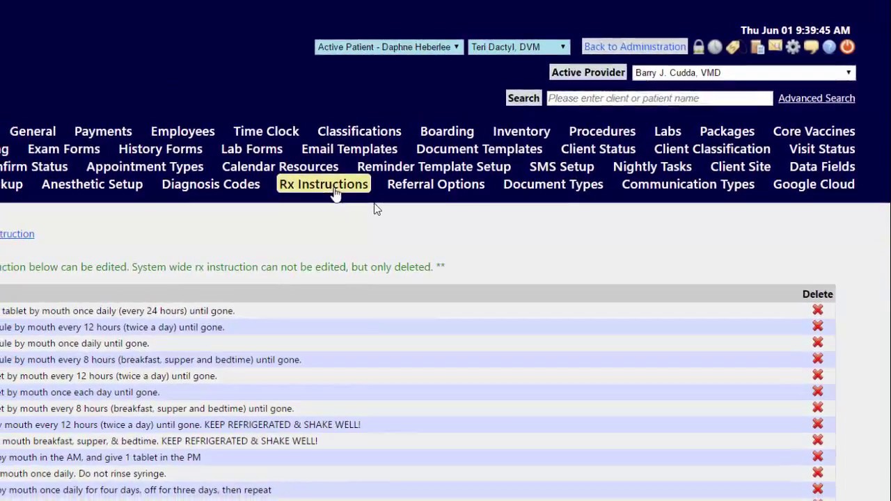Open Core Vaccines tab
891x501 pixels.
tap(814, 132)
